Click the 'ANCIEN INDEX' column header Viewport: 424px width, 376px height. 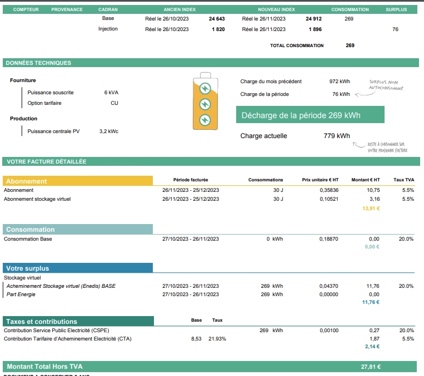point(179,9)
